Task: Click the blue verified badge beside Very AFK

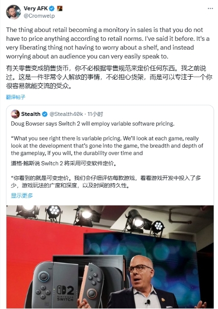Action: (x=52, y=8)
